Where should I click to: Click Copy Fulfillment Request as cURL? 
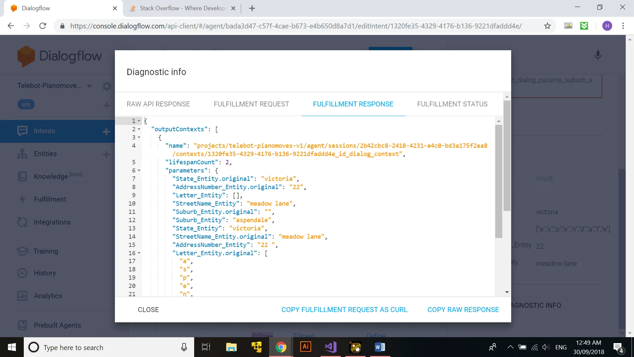tap(344, 310)
